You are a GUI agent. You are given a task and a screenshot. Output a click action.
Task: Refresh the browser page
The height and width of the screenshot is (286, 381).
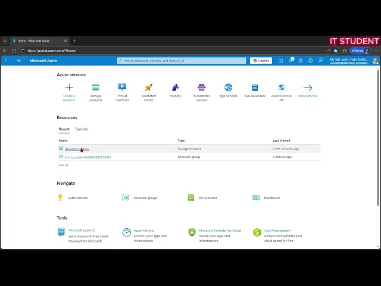[x=14, y=51]
